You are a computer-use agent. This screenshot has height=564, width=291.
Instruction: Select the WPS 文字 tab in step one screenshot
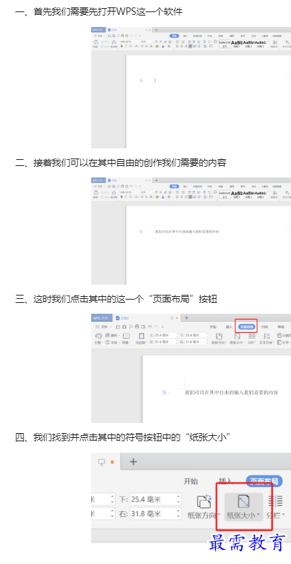pyautogui.click(x=99, y=30)
